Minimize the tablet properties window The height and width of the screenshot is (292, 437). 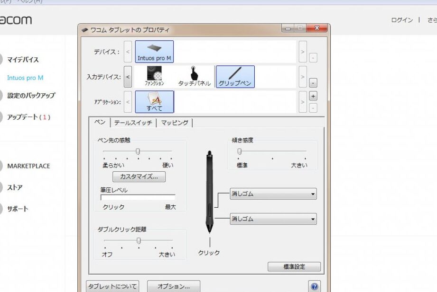click(x=288, y=28)
